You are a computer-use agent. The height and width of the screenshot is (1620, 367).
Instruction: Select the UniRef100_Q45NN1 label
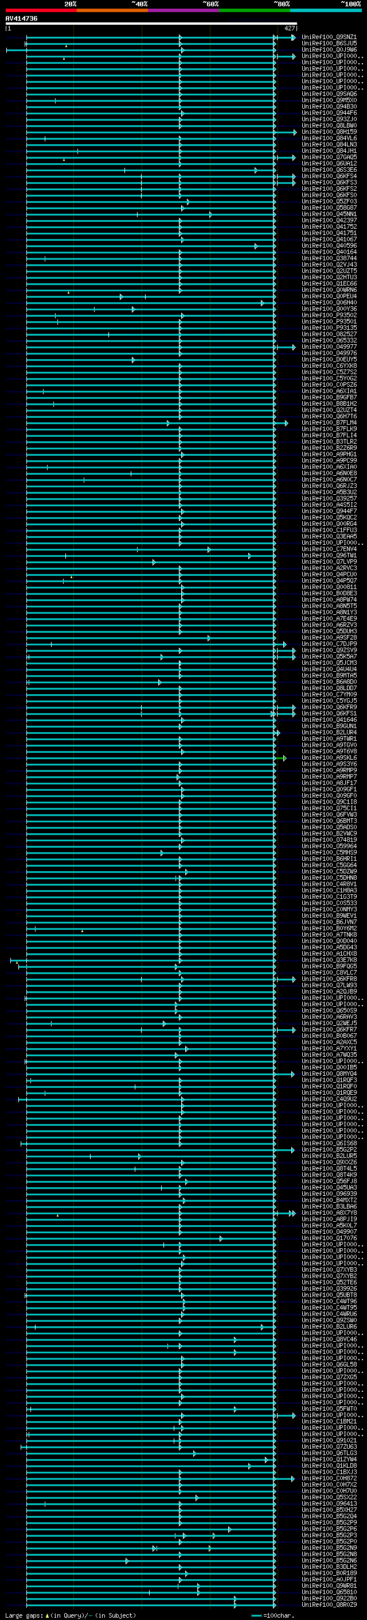click(x=329, y=214)
